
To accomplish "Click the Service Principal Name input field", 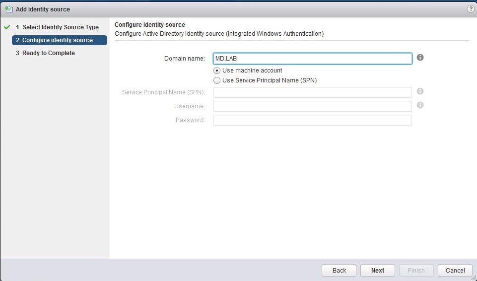I will point(313,92).
